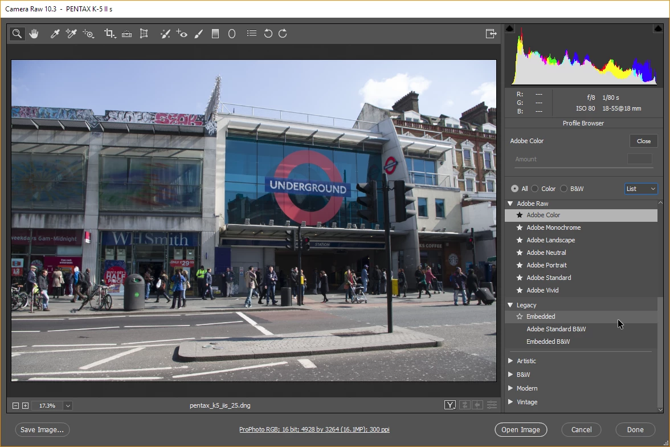Click the Amount slider track

pos(583,167)
